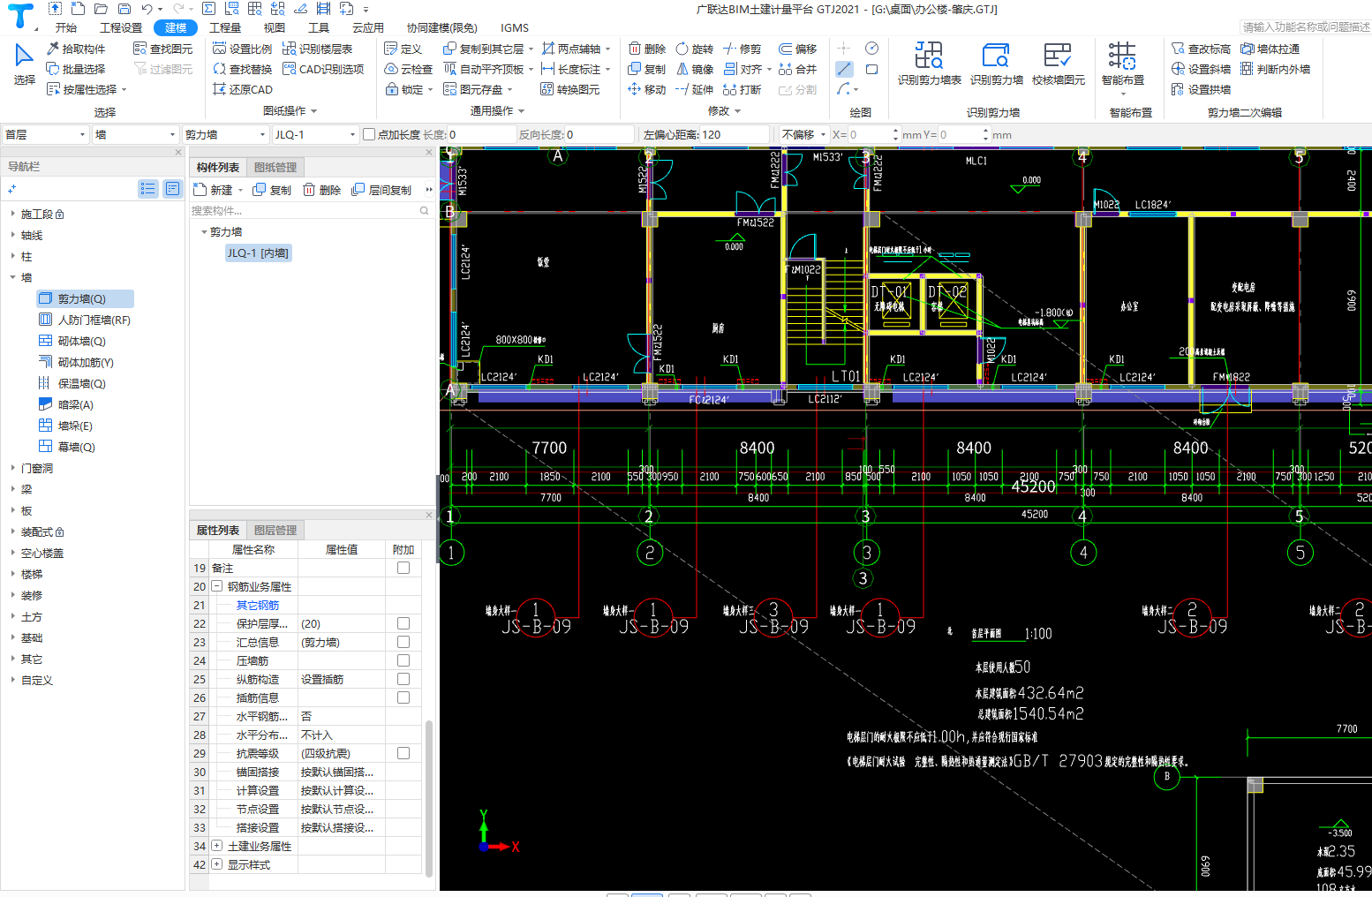
Task: Open 校核墙图元 check wall elements
Action: 1058,64
